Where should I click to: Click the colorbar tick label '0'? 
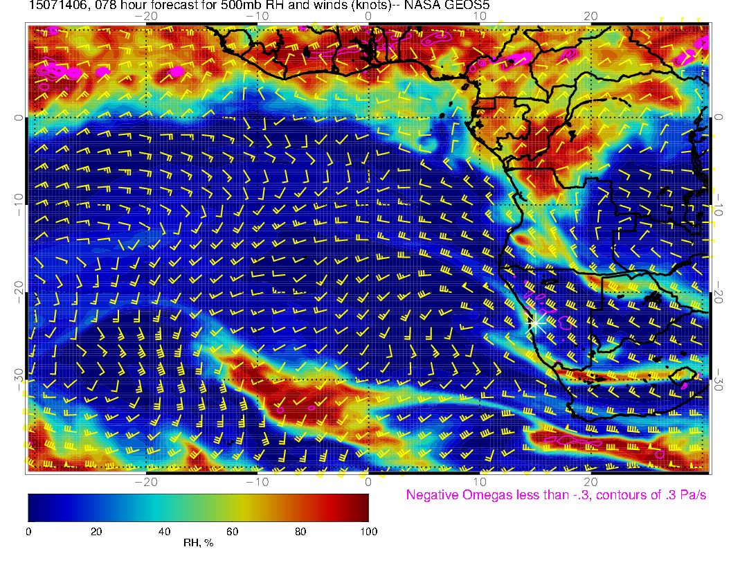coord(28,532)
